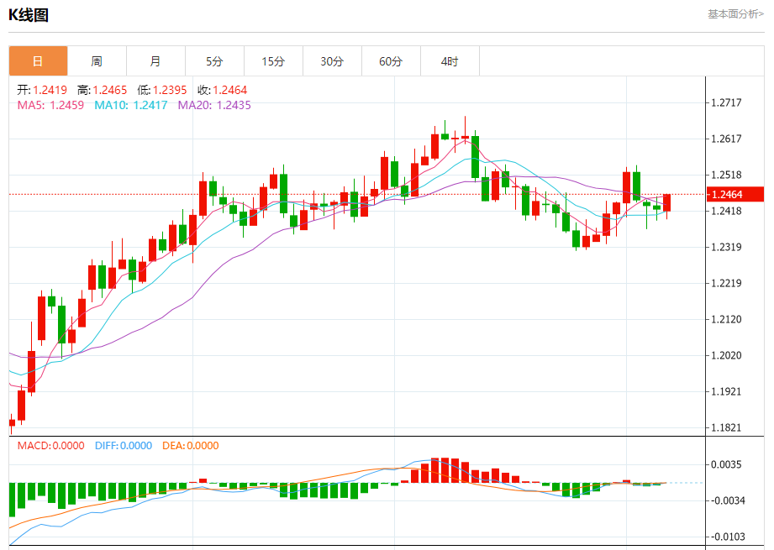Screen dimensions: 774x550
Task: Click the 1.1921 price axis label
Action: point(726,391)
